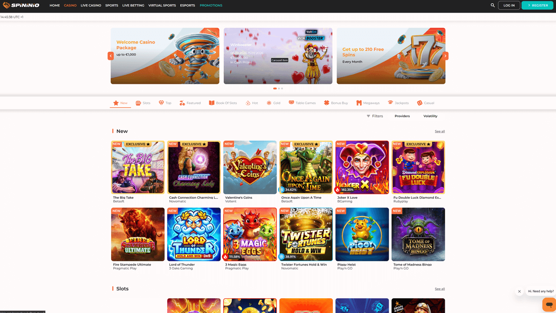Viewport: 556px width, 313px height.
Task: Launch Lord of Thunder game thumbnail
Action: [194, 234]
